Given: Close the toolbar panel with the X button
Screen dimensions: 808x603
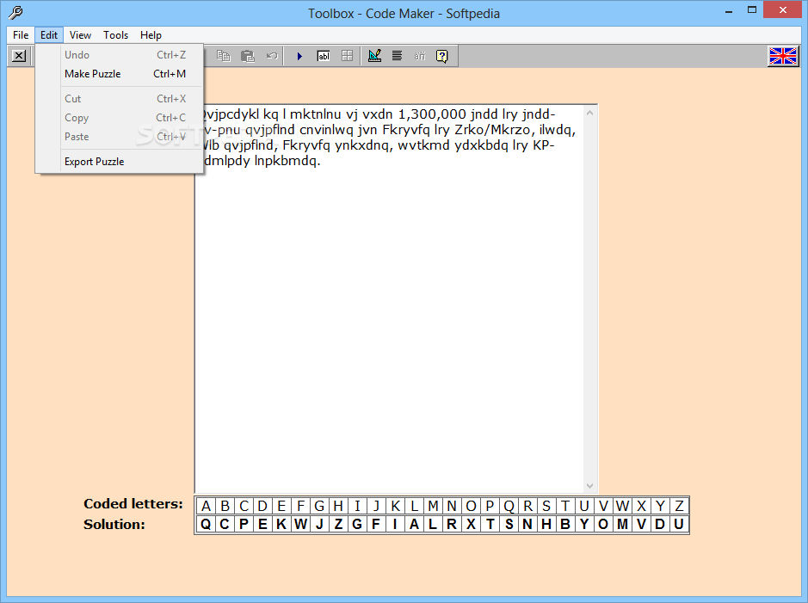Looking at the screenshot, I should click(19, 55).
